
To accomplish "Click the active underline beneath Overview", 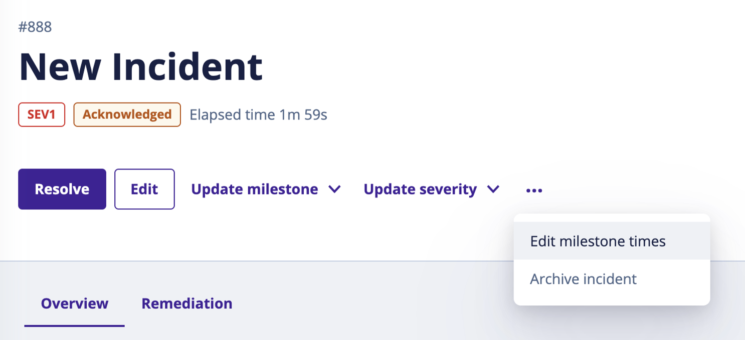I will pos(74,326).
